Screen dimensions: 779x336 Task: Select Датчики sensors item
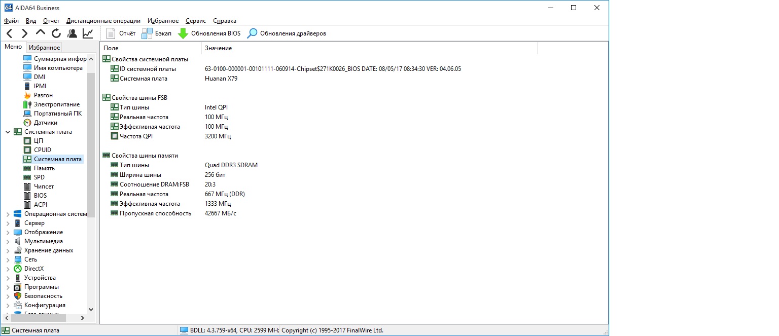tap(41, 123)
